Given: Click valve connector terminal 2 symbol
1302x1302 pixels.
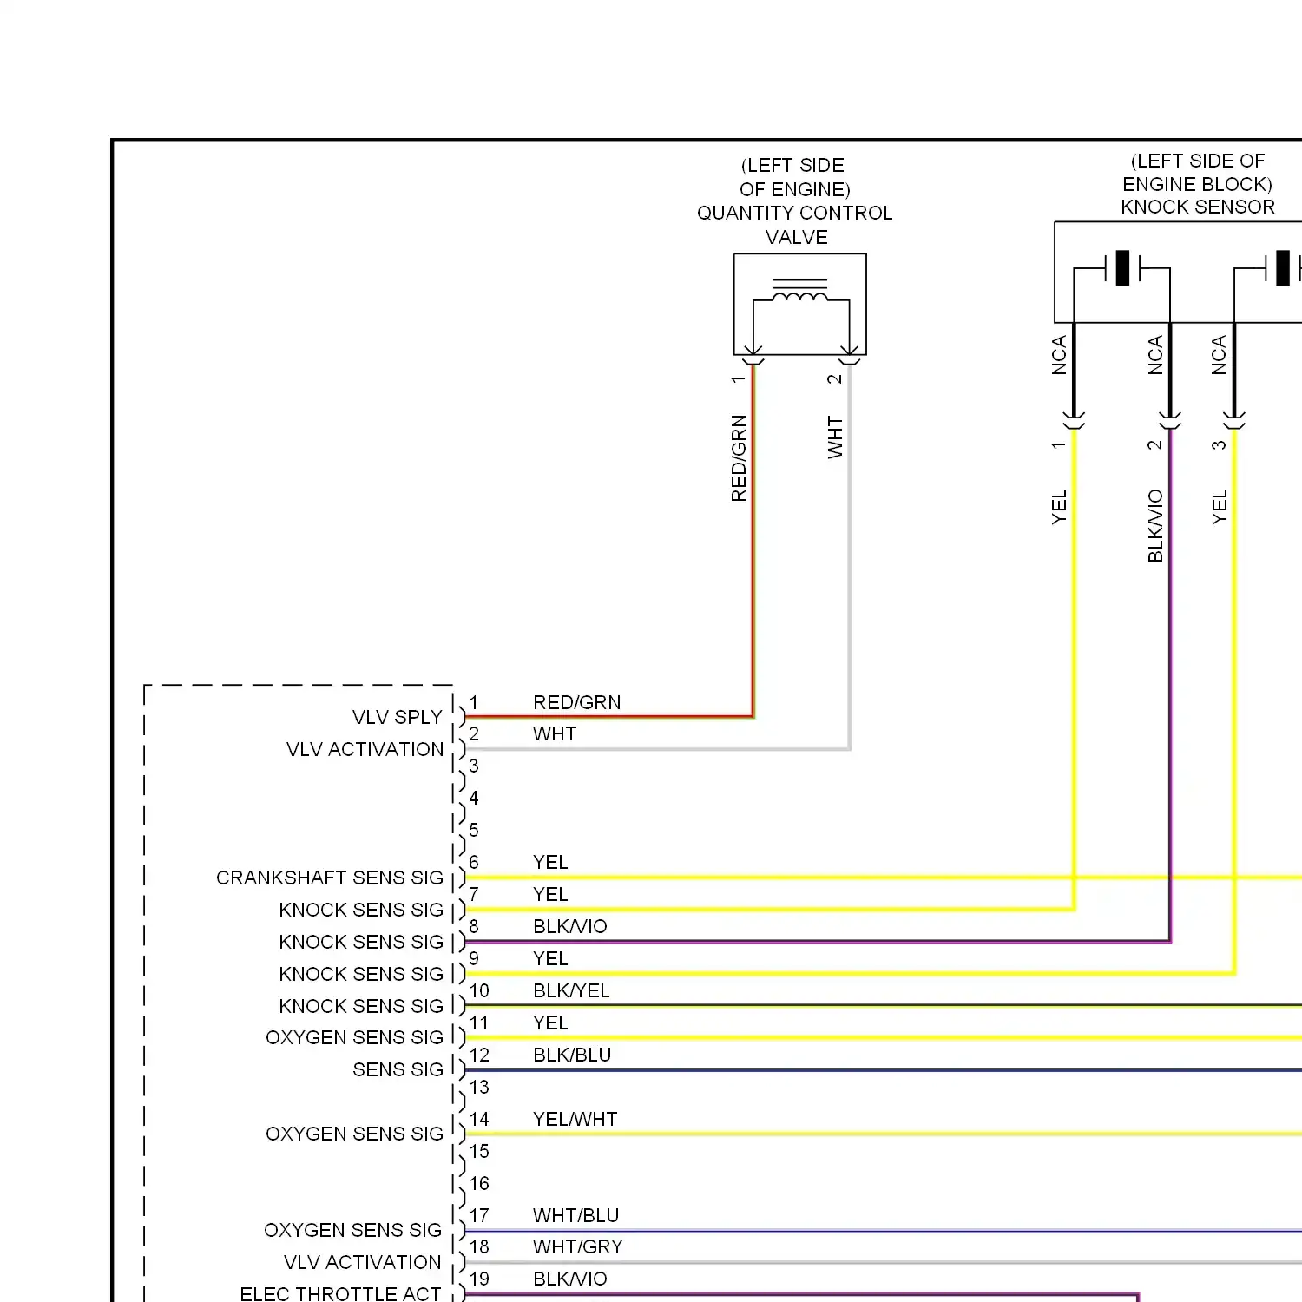Looking at the screenshot, I should click(x=850, y=357).
